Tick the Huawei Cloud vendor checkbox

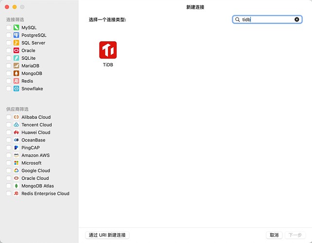point(9,132)
